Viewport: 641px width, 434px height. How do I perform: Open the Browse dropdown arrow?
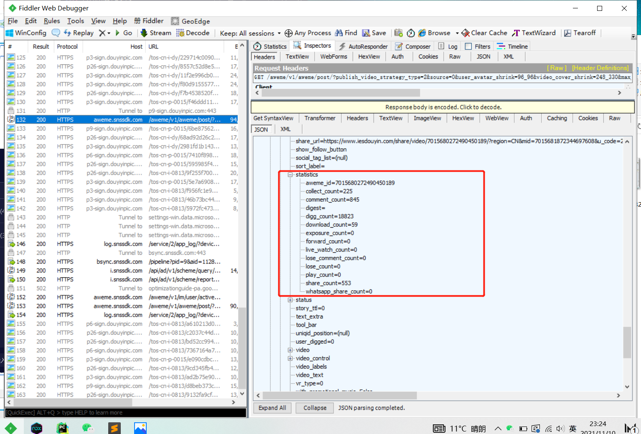coord(457,33)
